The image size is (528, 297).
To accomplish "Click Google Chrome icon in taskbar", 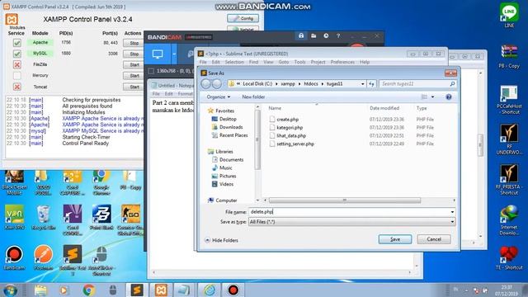I will click(89, 290).
